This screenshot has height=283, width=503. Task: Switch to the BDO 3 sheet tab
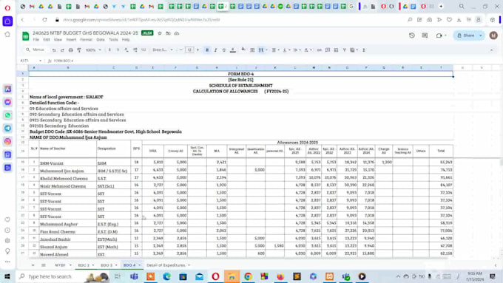point(107,265)
